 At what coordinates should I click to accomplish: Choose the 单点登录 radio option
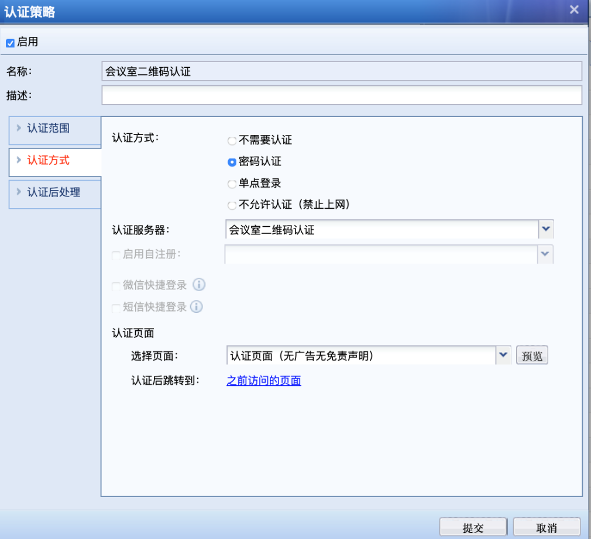point(232,184)
